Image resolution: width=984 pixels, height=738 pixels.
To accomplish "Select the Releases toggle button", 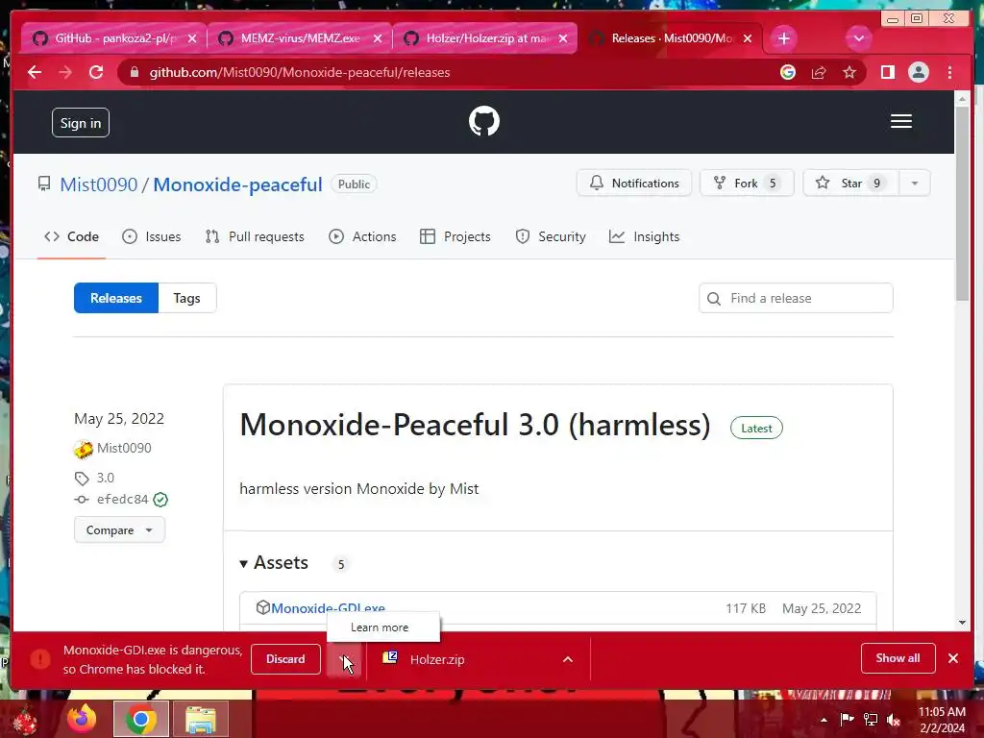I will coord(116,298).
